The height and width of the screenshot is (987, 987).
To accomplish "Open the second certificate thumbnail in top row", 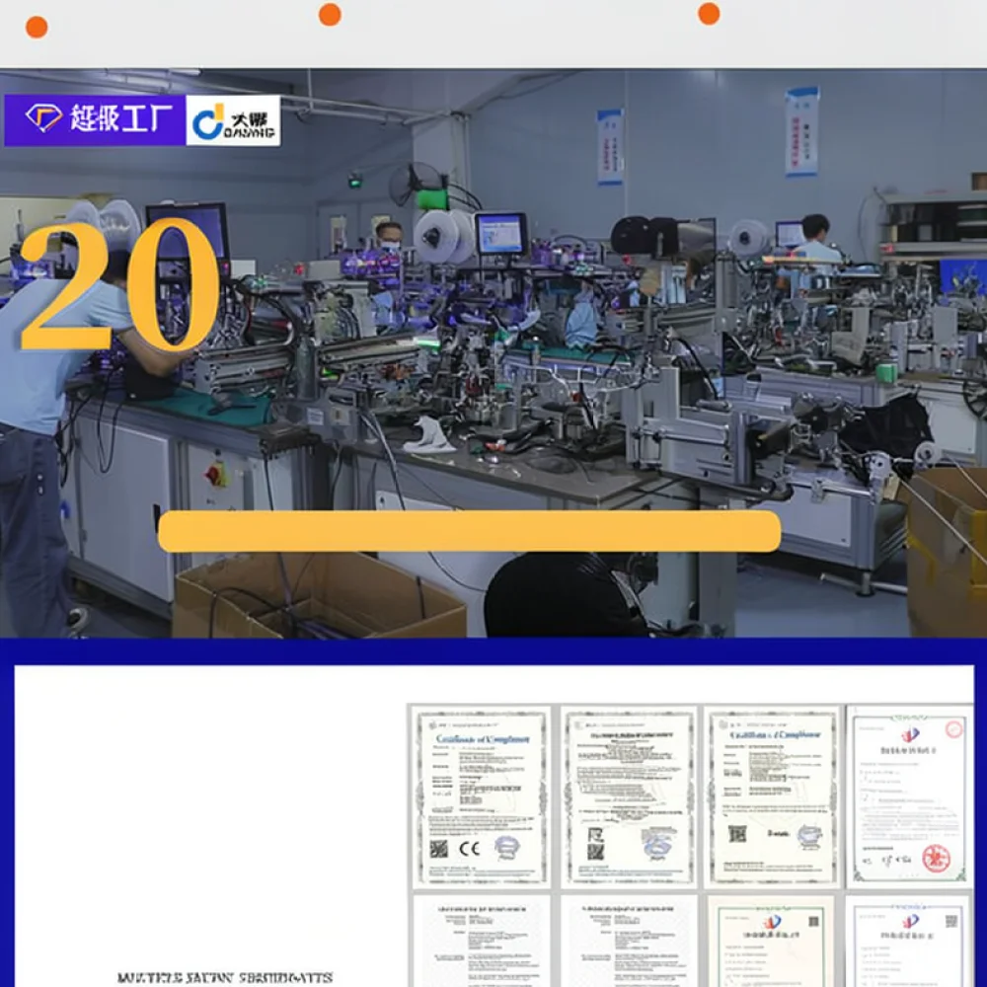I will pyautogui.click(x=629, y=797).
